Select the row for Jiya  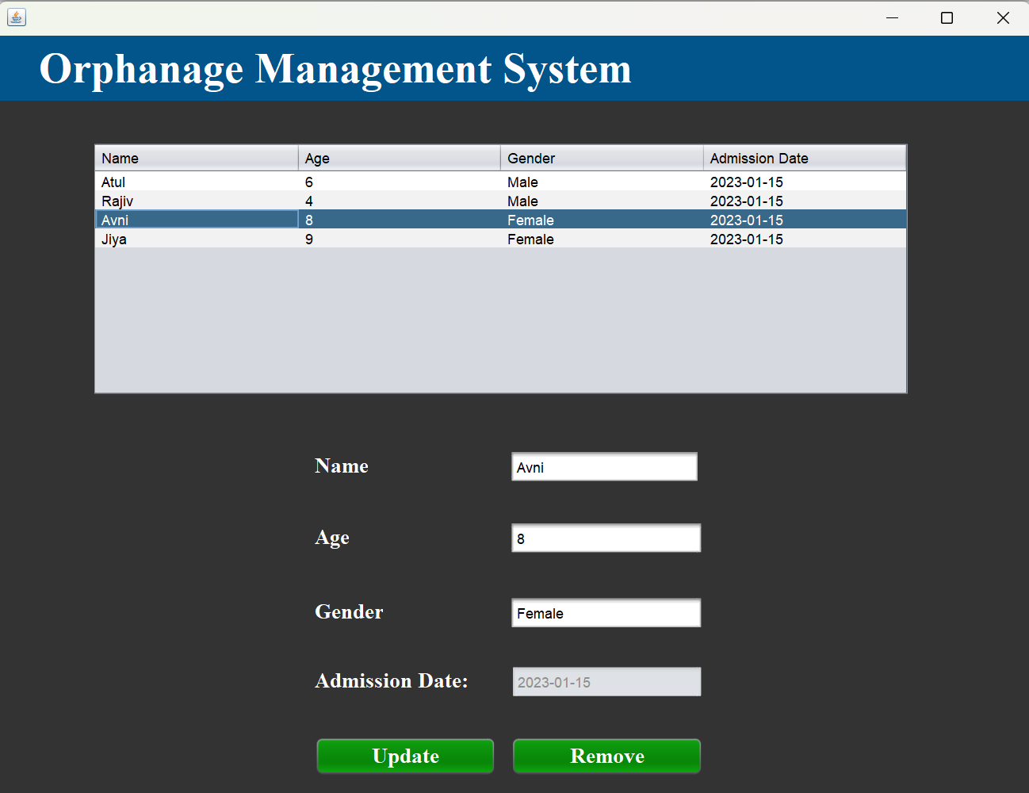tap(198, 239)
